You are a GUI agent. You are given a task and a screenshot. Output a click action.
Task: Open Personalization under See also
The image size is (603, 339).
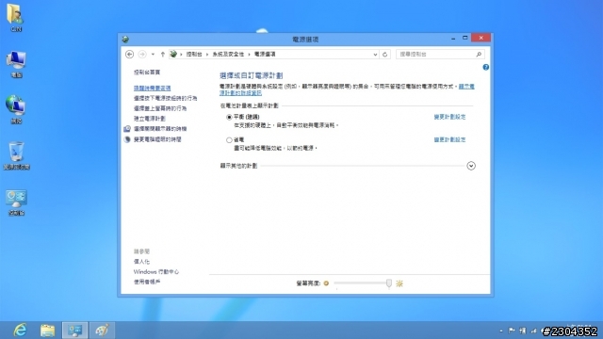click(x=141, y=262)
